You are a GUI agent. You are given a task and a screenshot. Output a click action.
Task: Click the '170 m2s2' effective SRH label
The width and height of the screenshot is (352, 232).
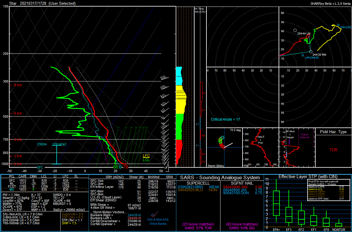[59, 144]
